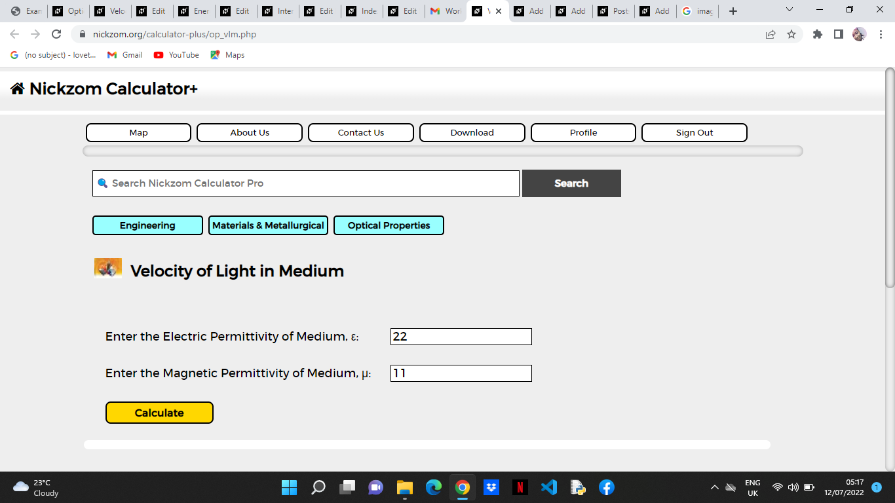Image resolution: width=895 pixels, height=503 pixels.
Task: Select the Materials & Metallurgical breadcrumb
Action: (x=268, y=225)
